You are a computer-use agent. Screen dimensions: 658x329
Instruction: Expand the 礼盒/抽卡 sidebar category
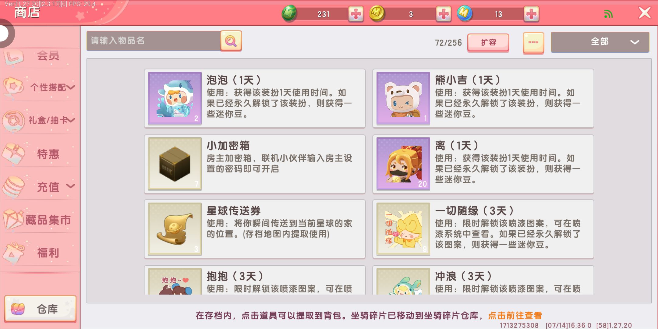[40, 120]
